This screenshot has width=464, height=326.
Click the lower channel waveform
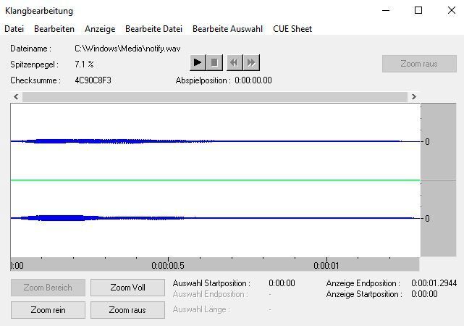(x=216, y=218)
